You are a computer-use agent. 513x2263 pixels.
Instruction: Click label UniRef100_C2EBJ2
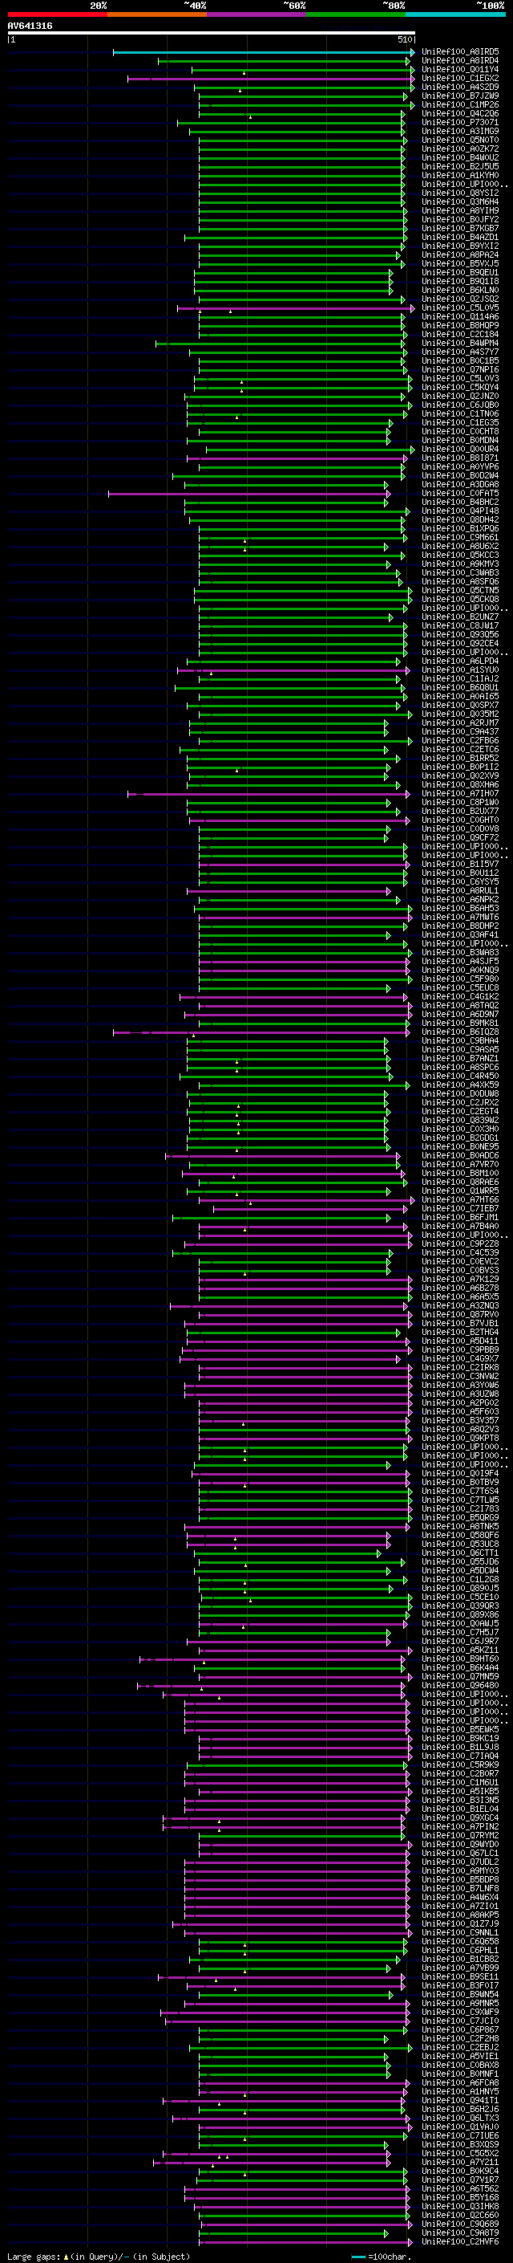pyautogui.click(x=460, y=2047)
